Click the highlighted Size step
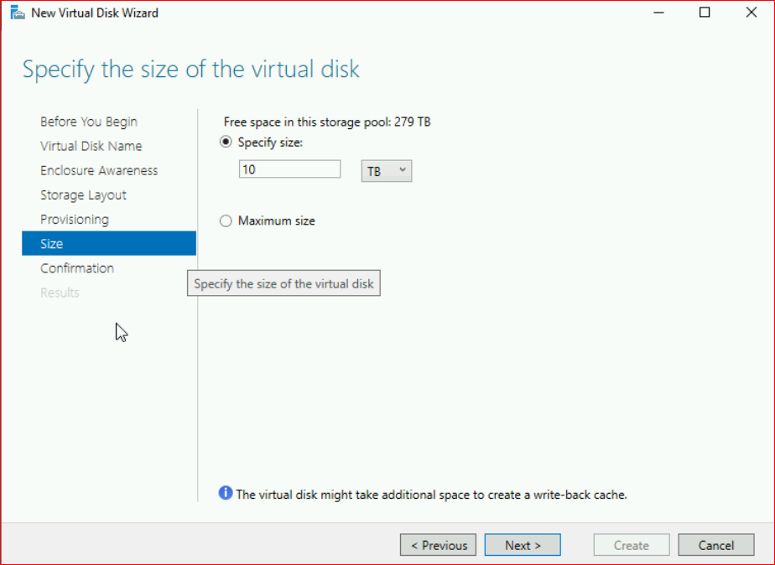The image size is (775, 565). 108,244
